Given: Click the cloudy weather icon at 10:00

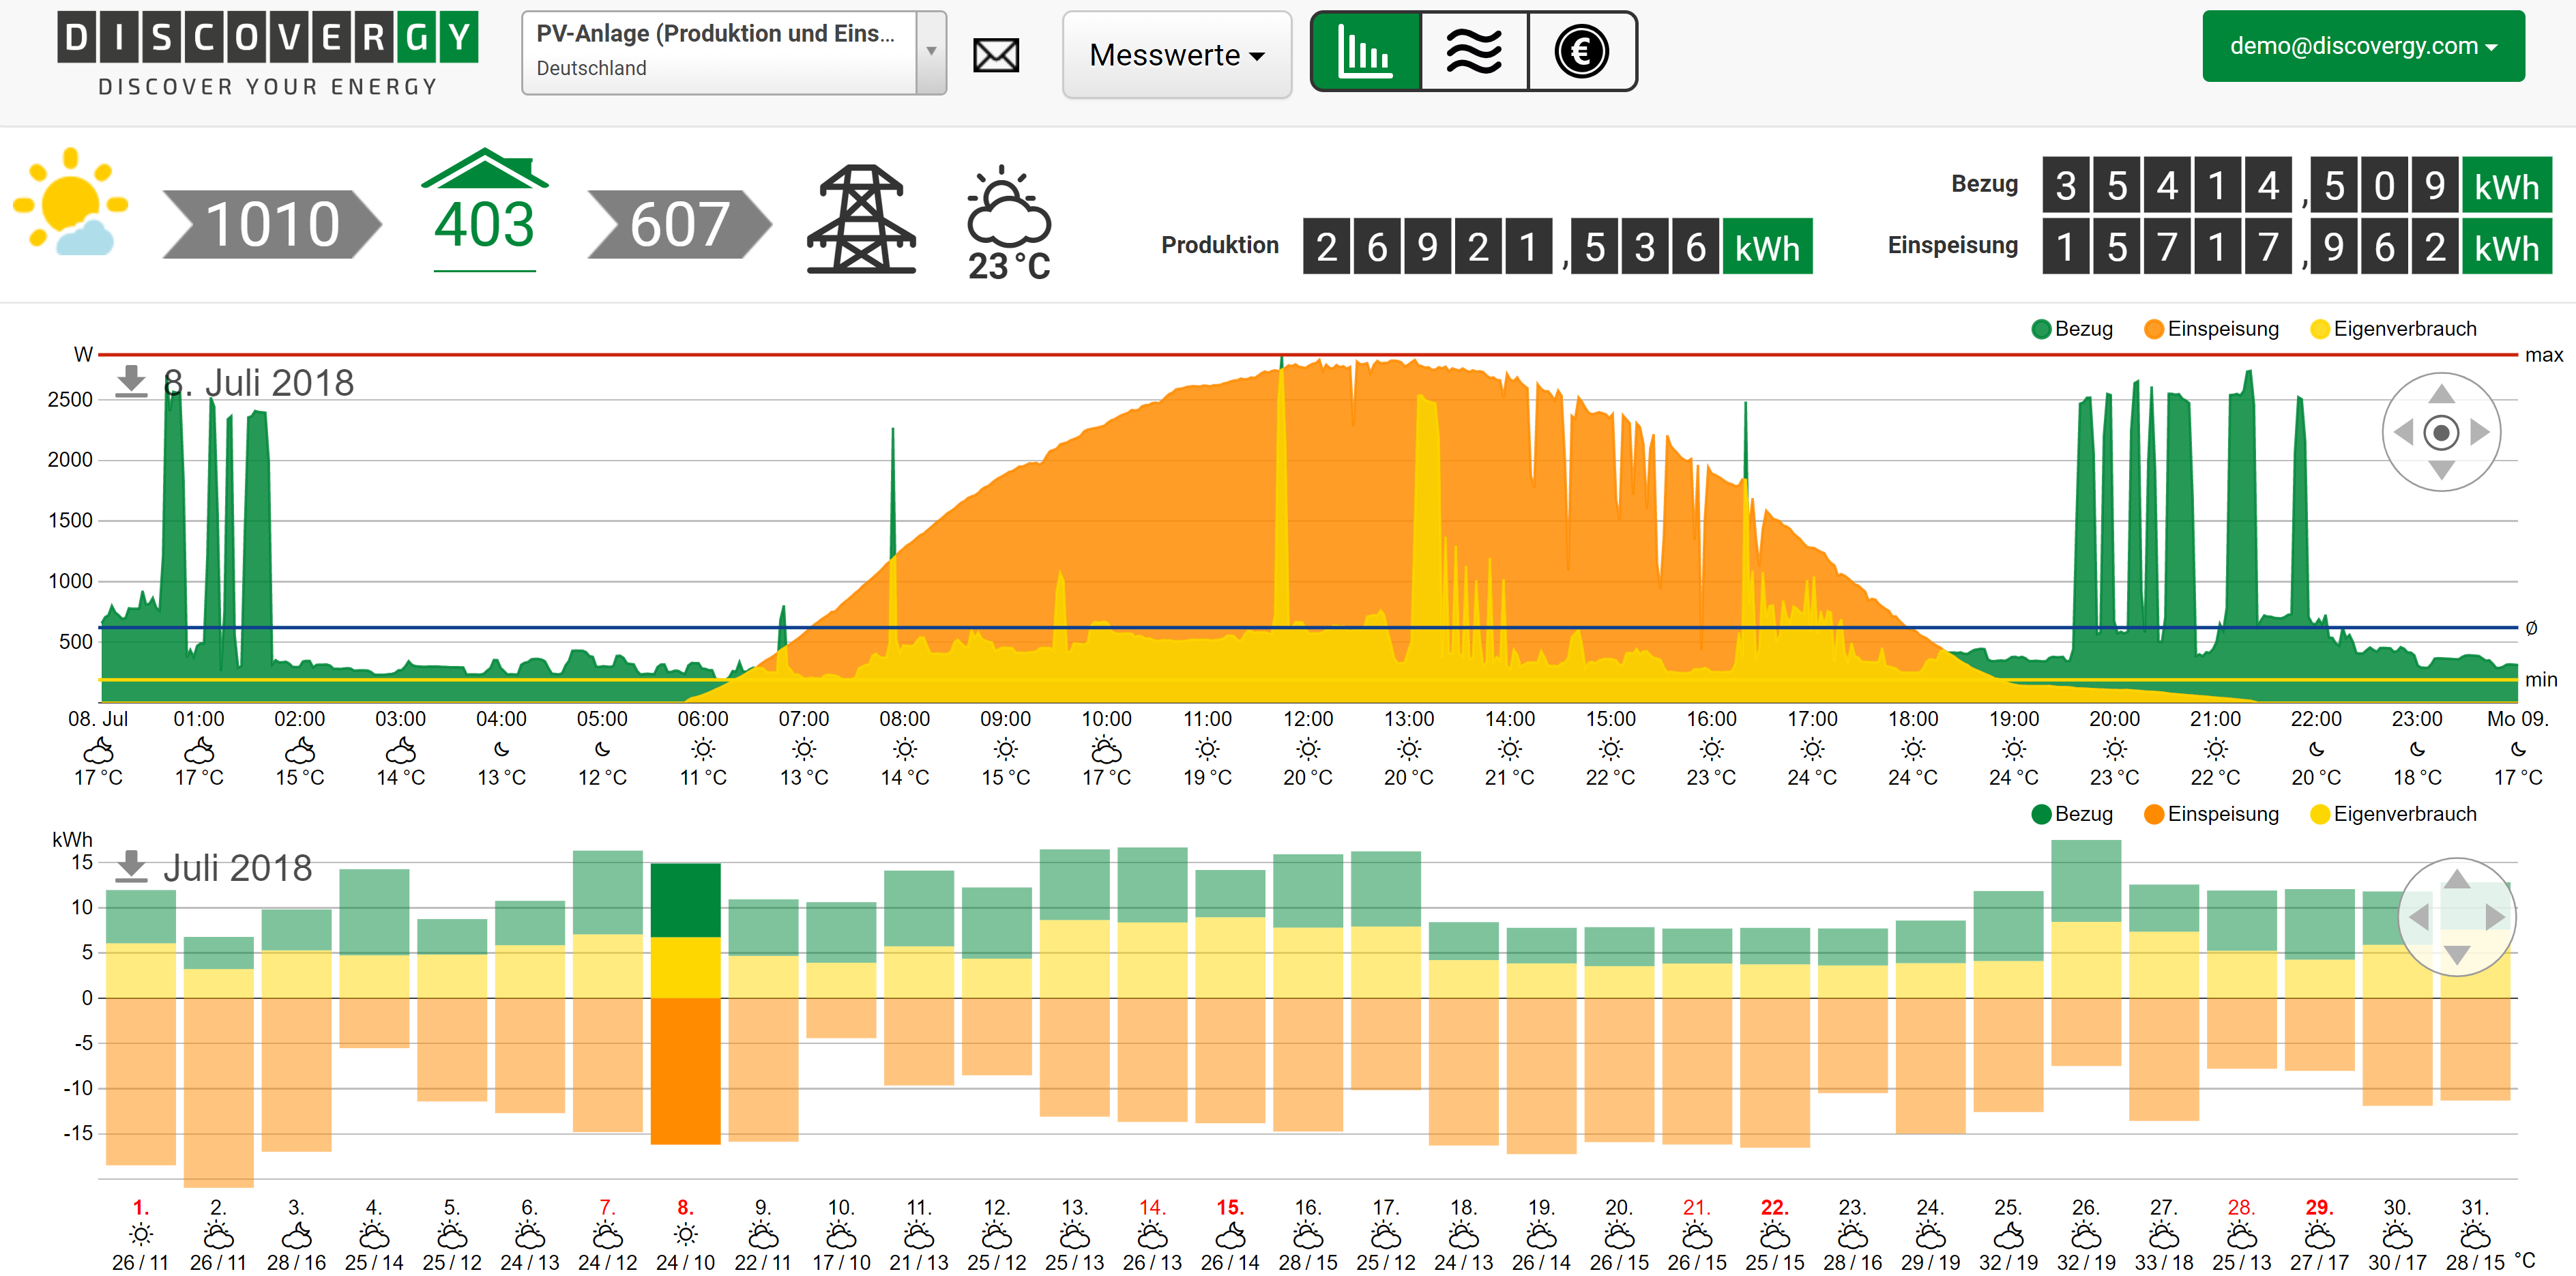Looking at the screenshot, I should [x=1106, y=749].
